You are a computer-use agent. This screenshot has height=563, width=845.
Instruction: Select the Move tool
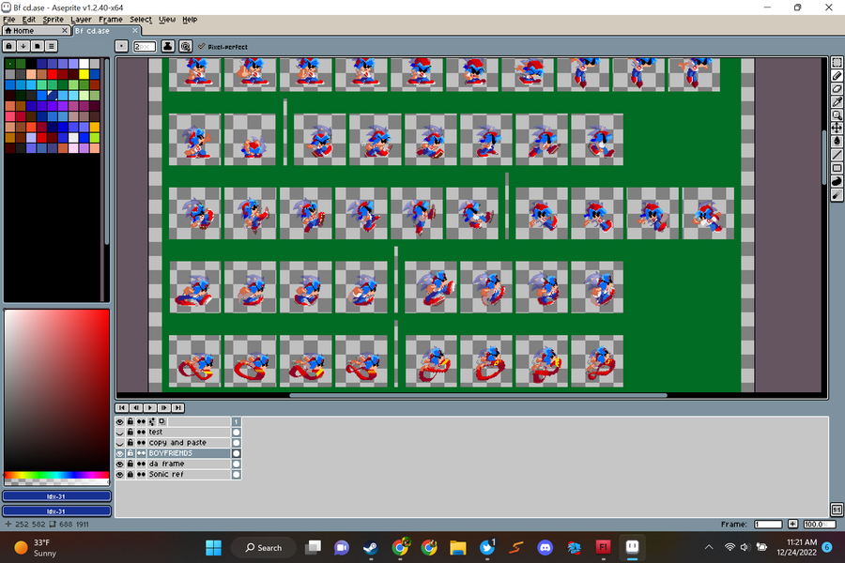(837, 128)
